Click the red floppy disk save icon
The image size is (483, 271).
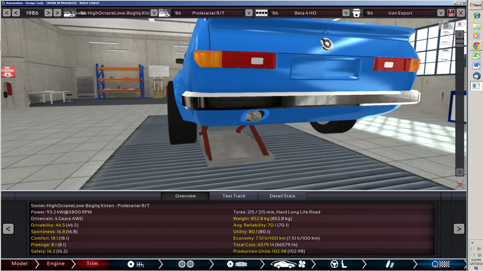451,13
